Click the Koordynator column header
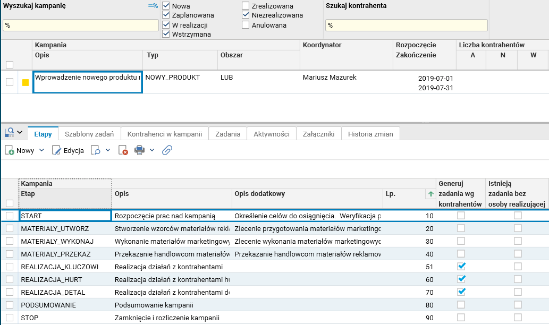549x325 pixels. (322, 45)
